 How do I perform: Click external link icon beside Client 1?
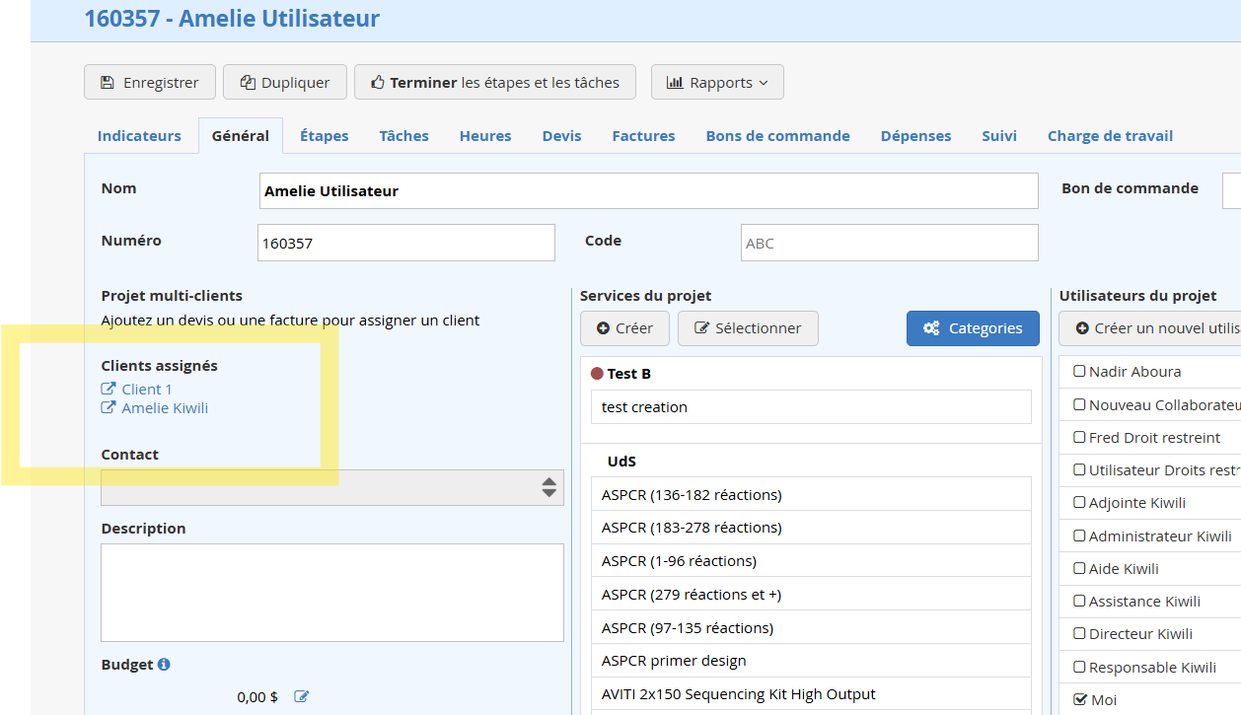109,389
